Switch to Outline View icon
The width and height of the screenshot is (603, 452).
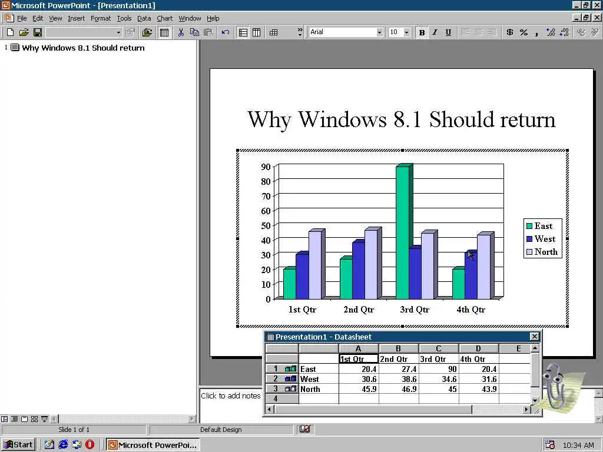point(14,418)
